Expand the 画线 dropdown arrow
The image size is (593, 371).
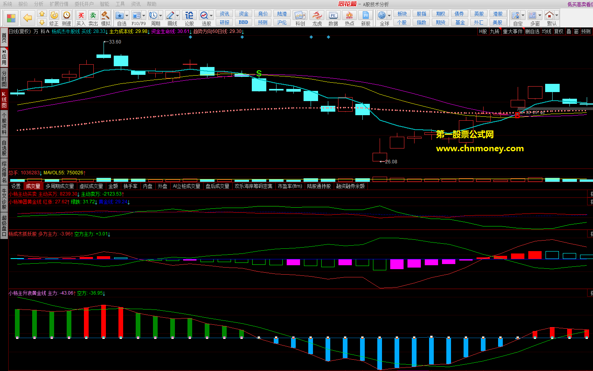coord(178,15)
